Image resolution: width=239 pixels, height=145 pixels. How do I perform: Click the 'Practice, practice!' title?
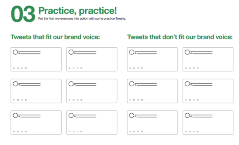[x=78, y=11]
